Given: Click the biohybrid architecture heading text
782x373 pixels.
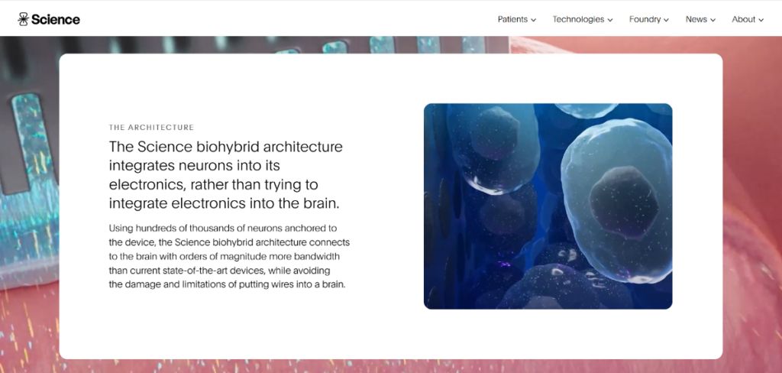Looking at the screenshot, I should [x=226, y=175].
